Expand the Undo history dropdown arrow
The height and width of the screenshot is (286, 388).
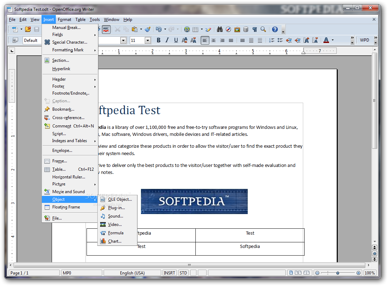[165, 29]
